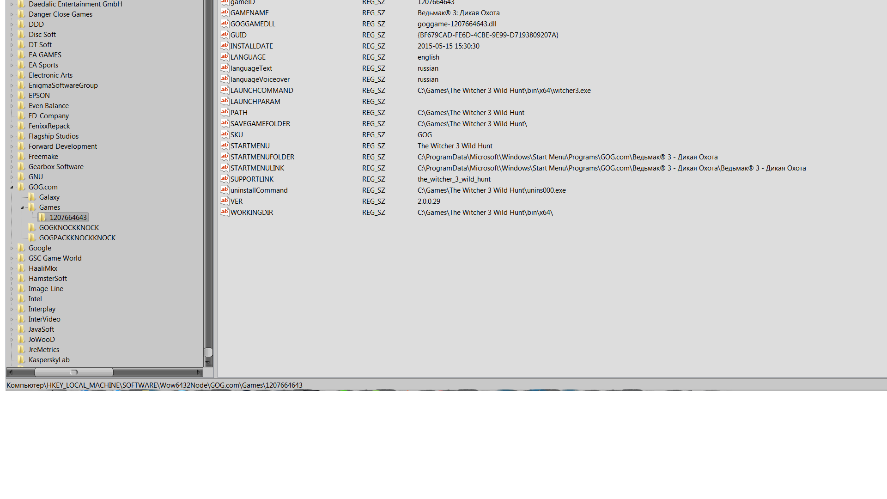Select the FenixxRepack key

[49, 126]
